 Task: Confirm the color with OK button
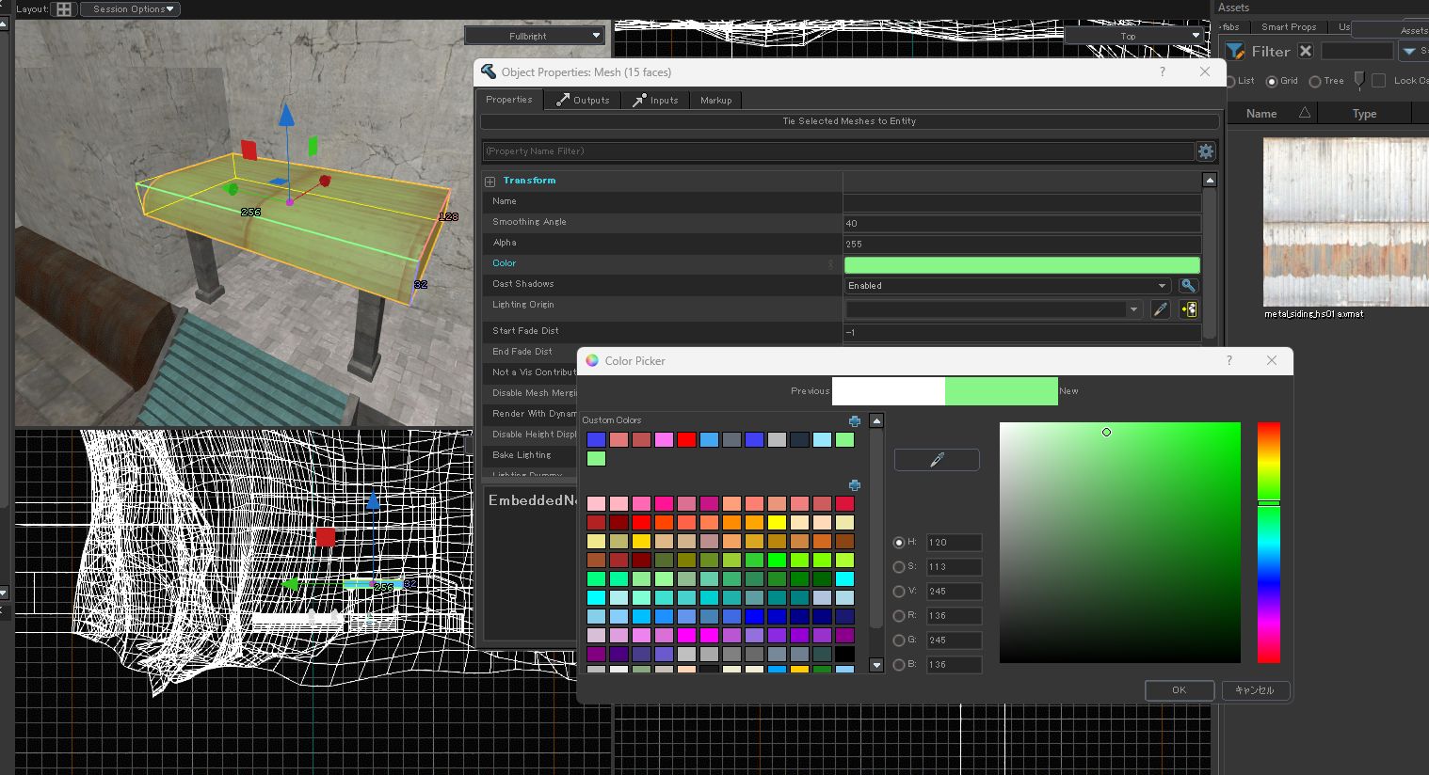(x=1179, y=690)
